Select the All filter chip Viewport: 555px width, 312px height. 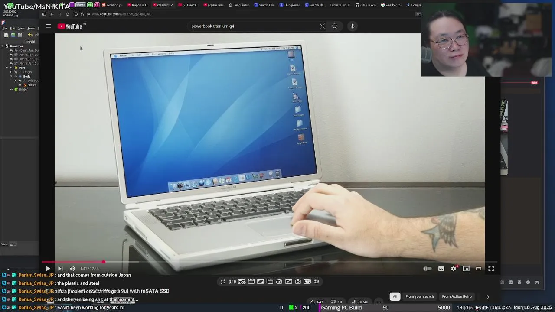(395, 296)
